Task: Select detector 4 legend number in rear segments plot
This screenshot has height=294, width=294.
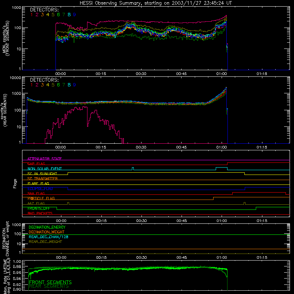Action: click(x=48, y=85)
